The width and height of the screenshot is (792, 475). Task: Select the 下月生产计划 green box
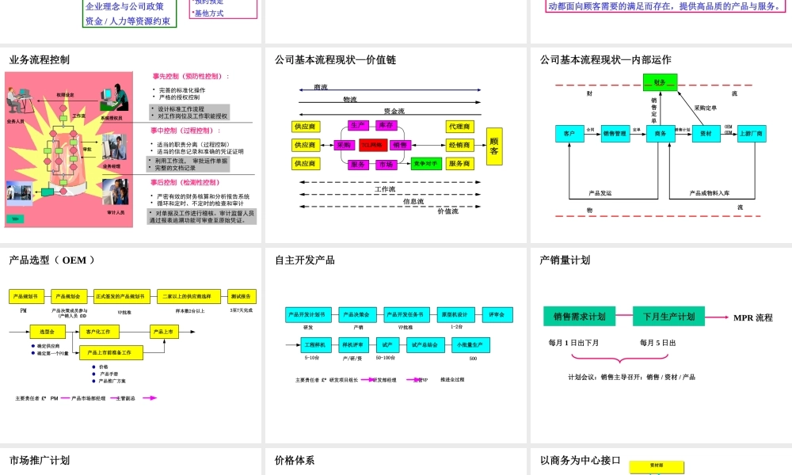pyautogui.click(x=668, y=317)
